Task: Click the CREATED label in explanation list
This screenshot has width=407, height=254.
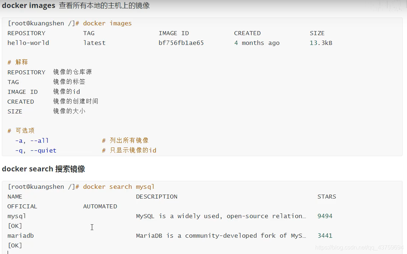Action: pos(20,101)
